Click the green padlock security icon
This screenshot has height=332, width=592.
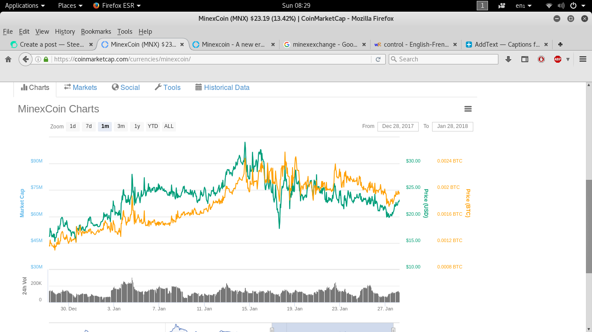click(x=46, y=59)
